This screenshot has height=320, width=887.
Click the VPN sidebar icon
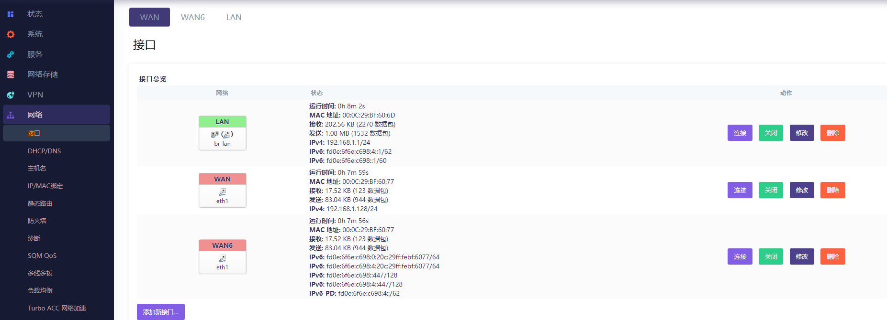[x=11, y=95]
